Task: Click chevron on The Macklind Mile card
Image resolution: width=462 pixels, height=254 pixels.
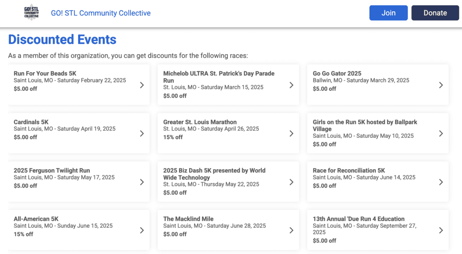Action: (291, 230)
